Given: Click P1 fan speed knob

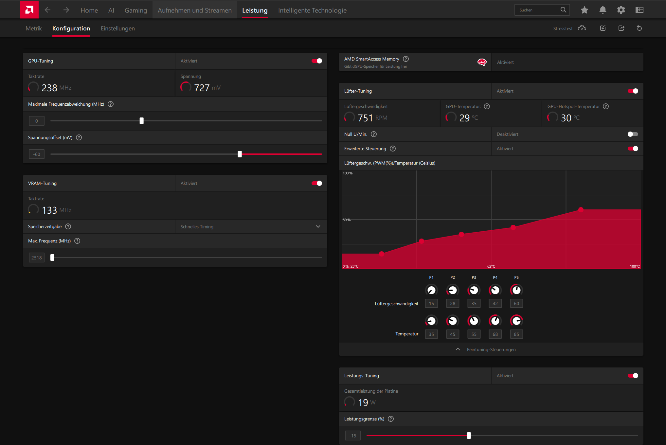Looking at the screenshot, I should pyautogui.click(x=431, y=290).
